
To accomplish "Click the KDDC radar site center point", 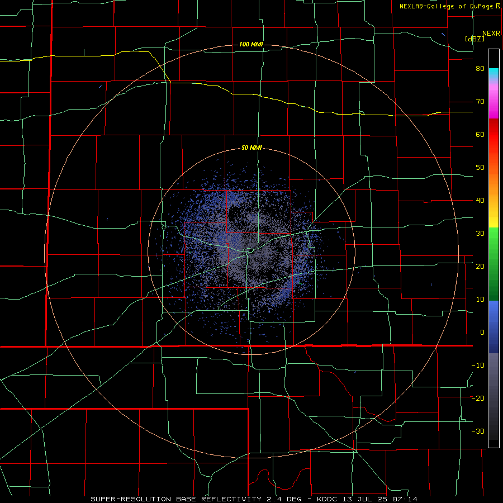I will [x=251, y=251].
